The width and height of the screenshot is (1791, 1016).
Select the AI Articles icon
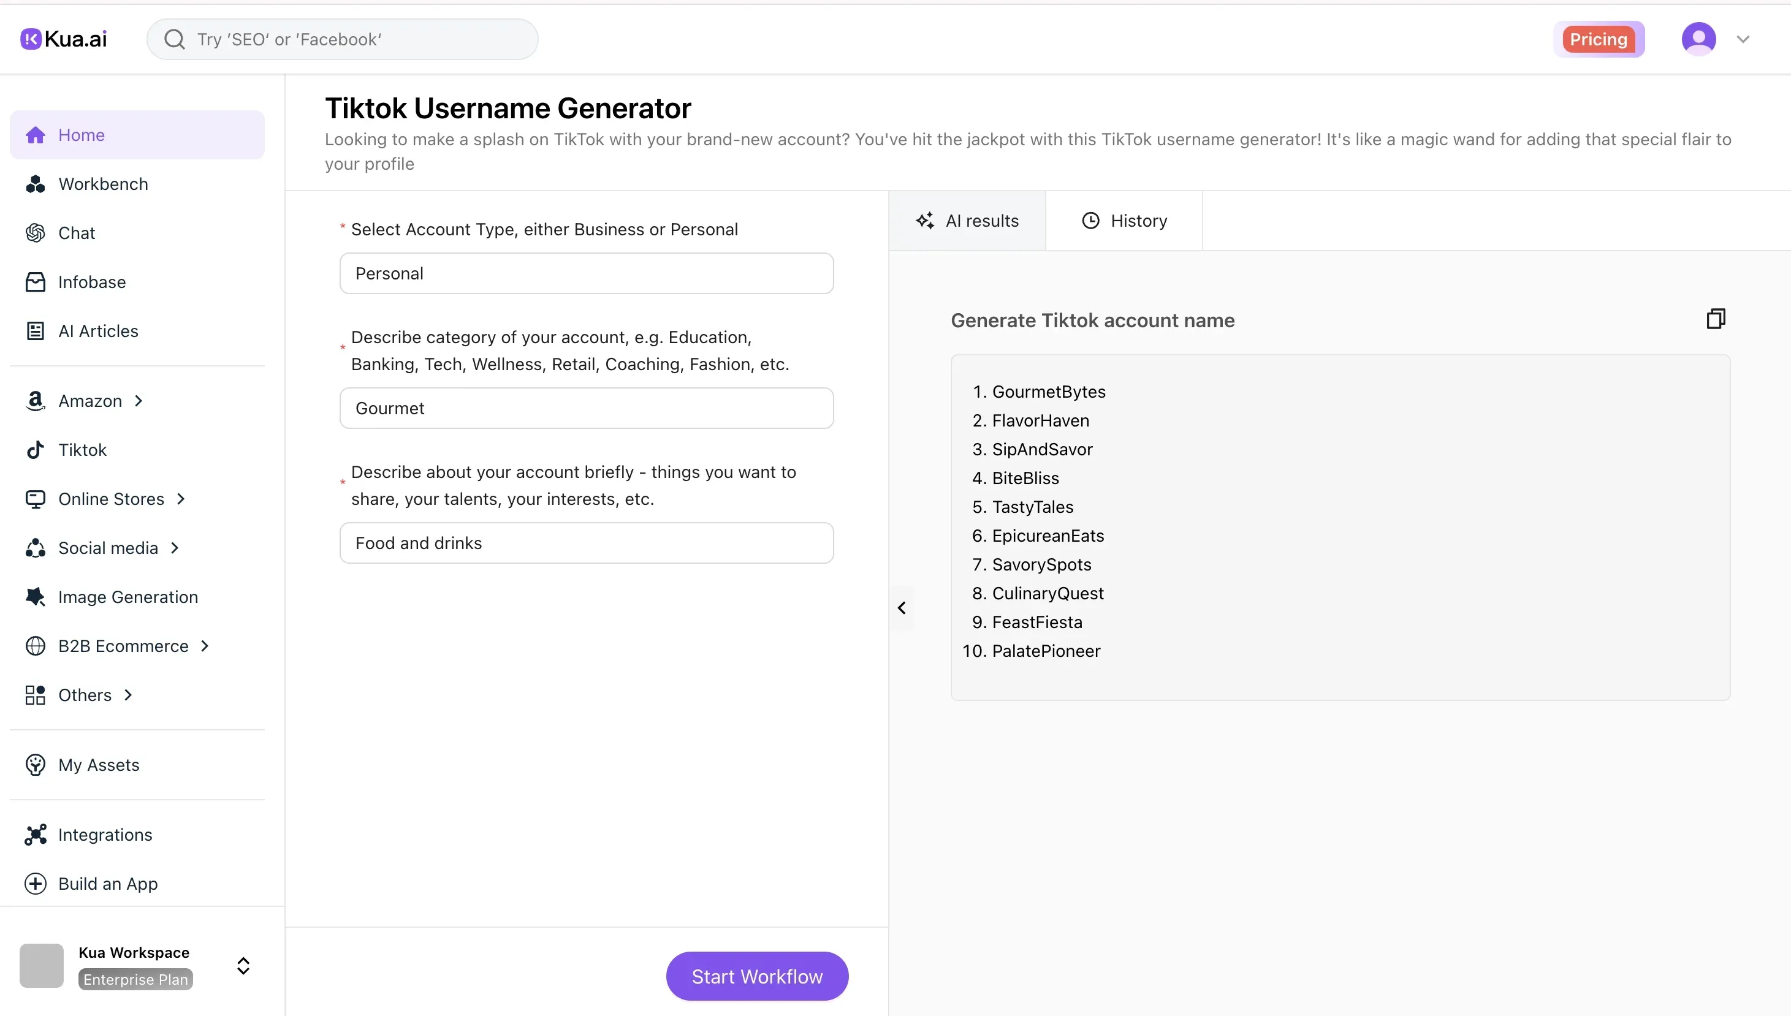[36, 331]
